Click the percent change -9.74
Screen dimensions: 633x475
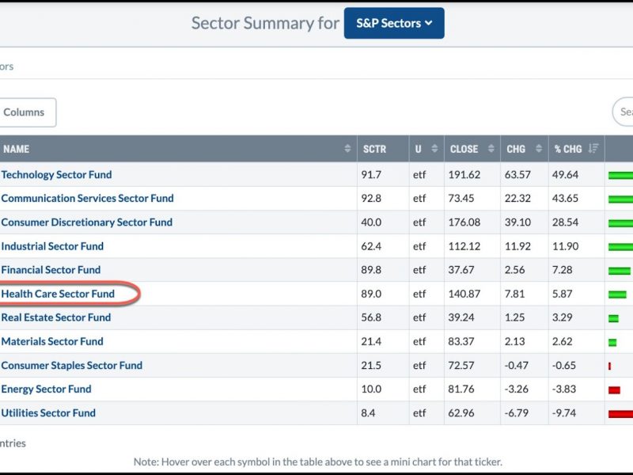pyautogui.click(x=564, y=412)
